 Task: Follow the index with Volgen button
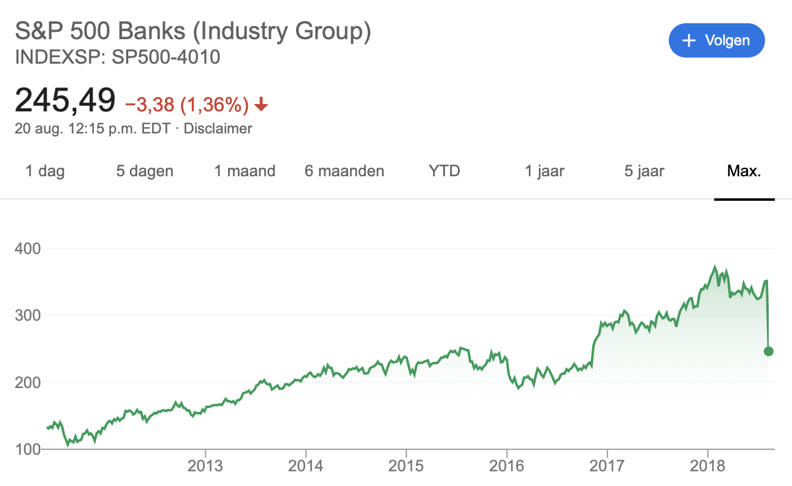[x=717, y=40]
